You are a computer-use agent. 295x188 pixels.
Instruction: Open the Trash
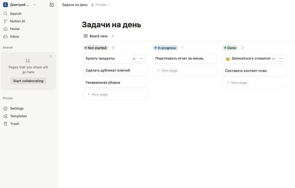[14, 124]
